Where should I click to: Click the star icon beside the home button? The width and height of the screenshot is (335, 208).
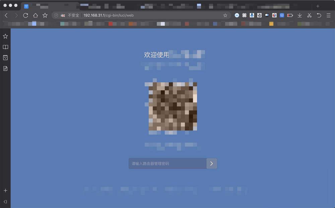coord(45,15)
